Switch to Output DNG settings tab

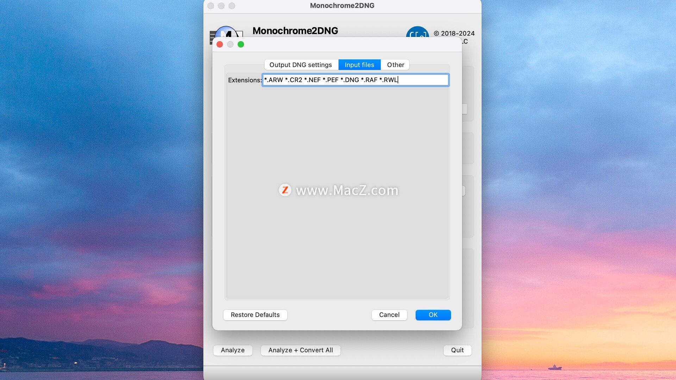tap(300, 65)
